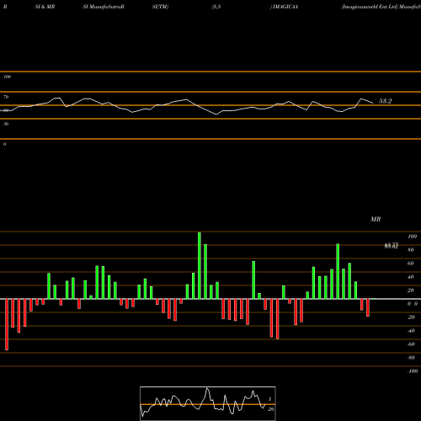This screenshot has width=421, height=421.
Task: Click the RSI value label 53.2
Action: pos(385,101)
